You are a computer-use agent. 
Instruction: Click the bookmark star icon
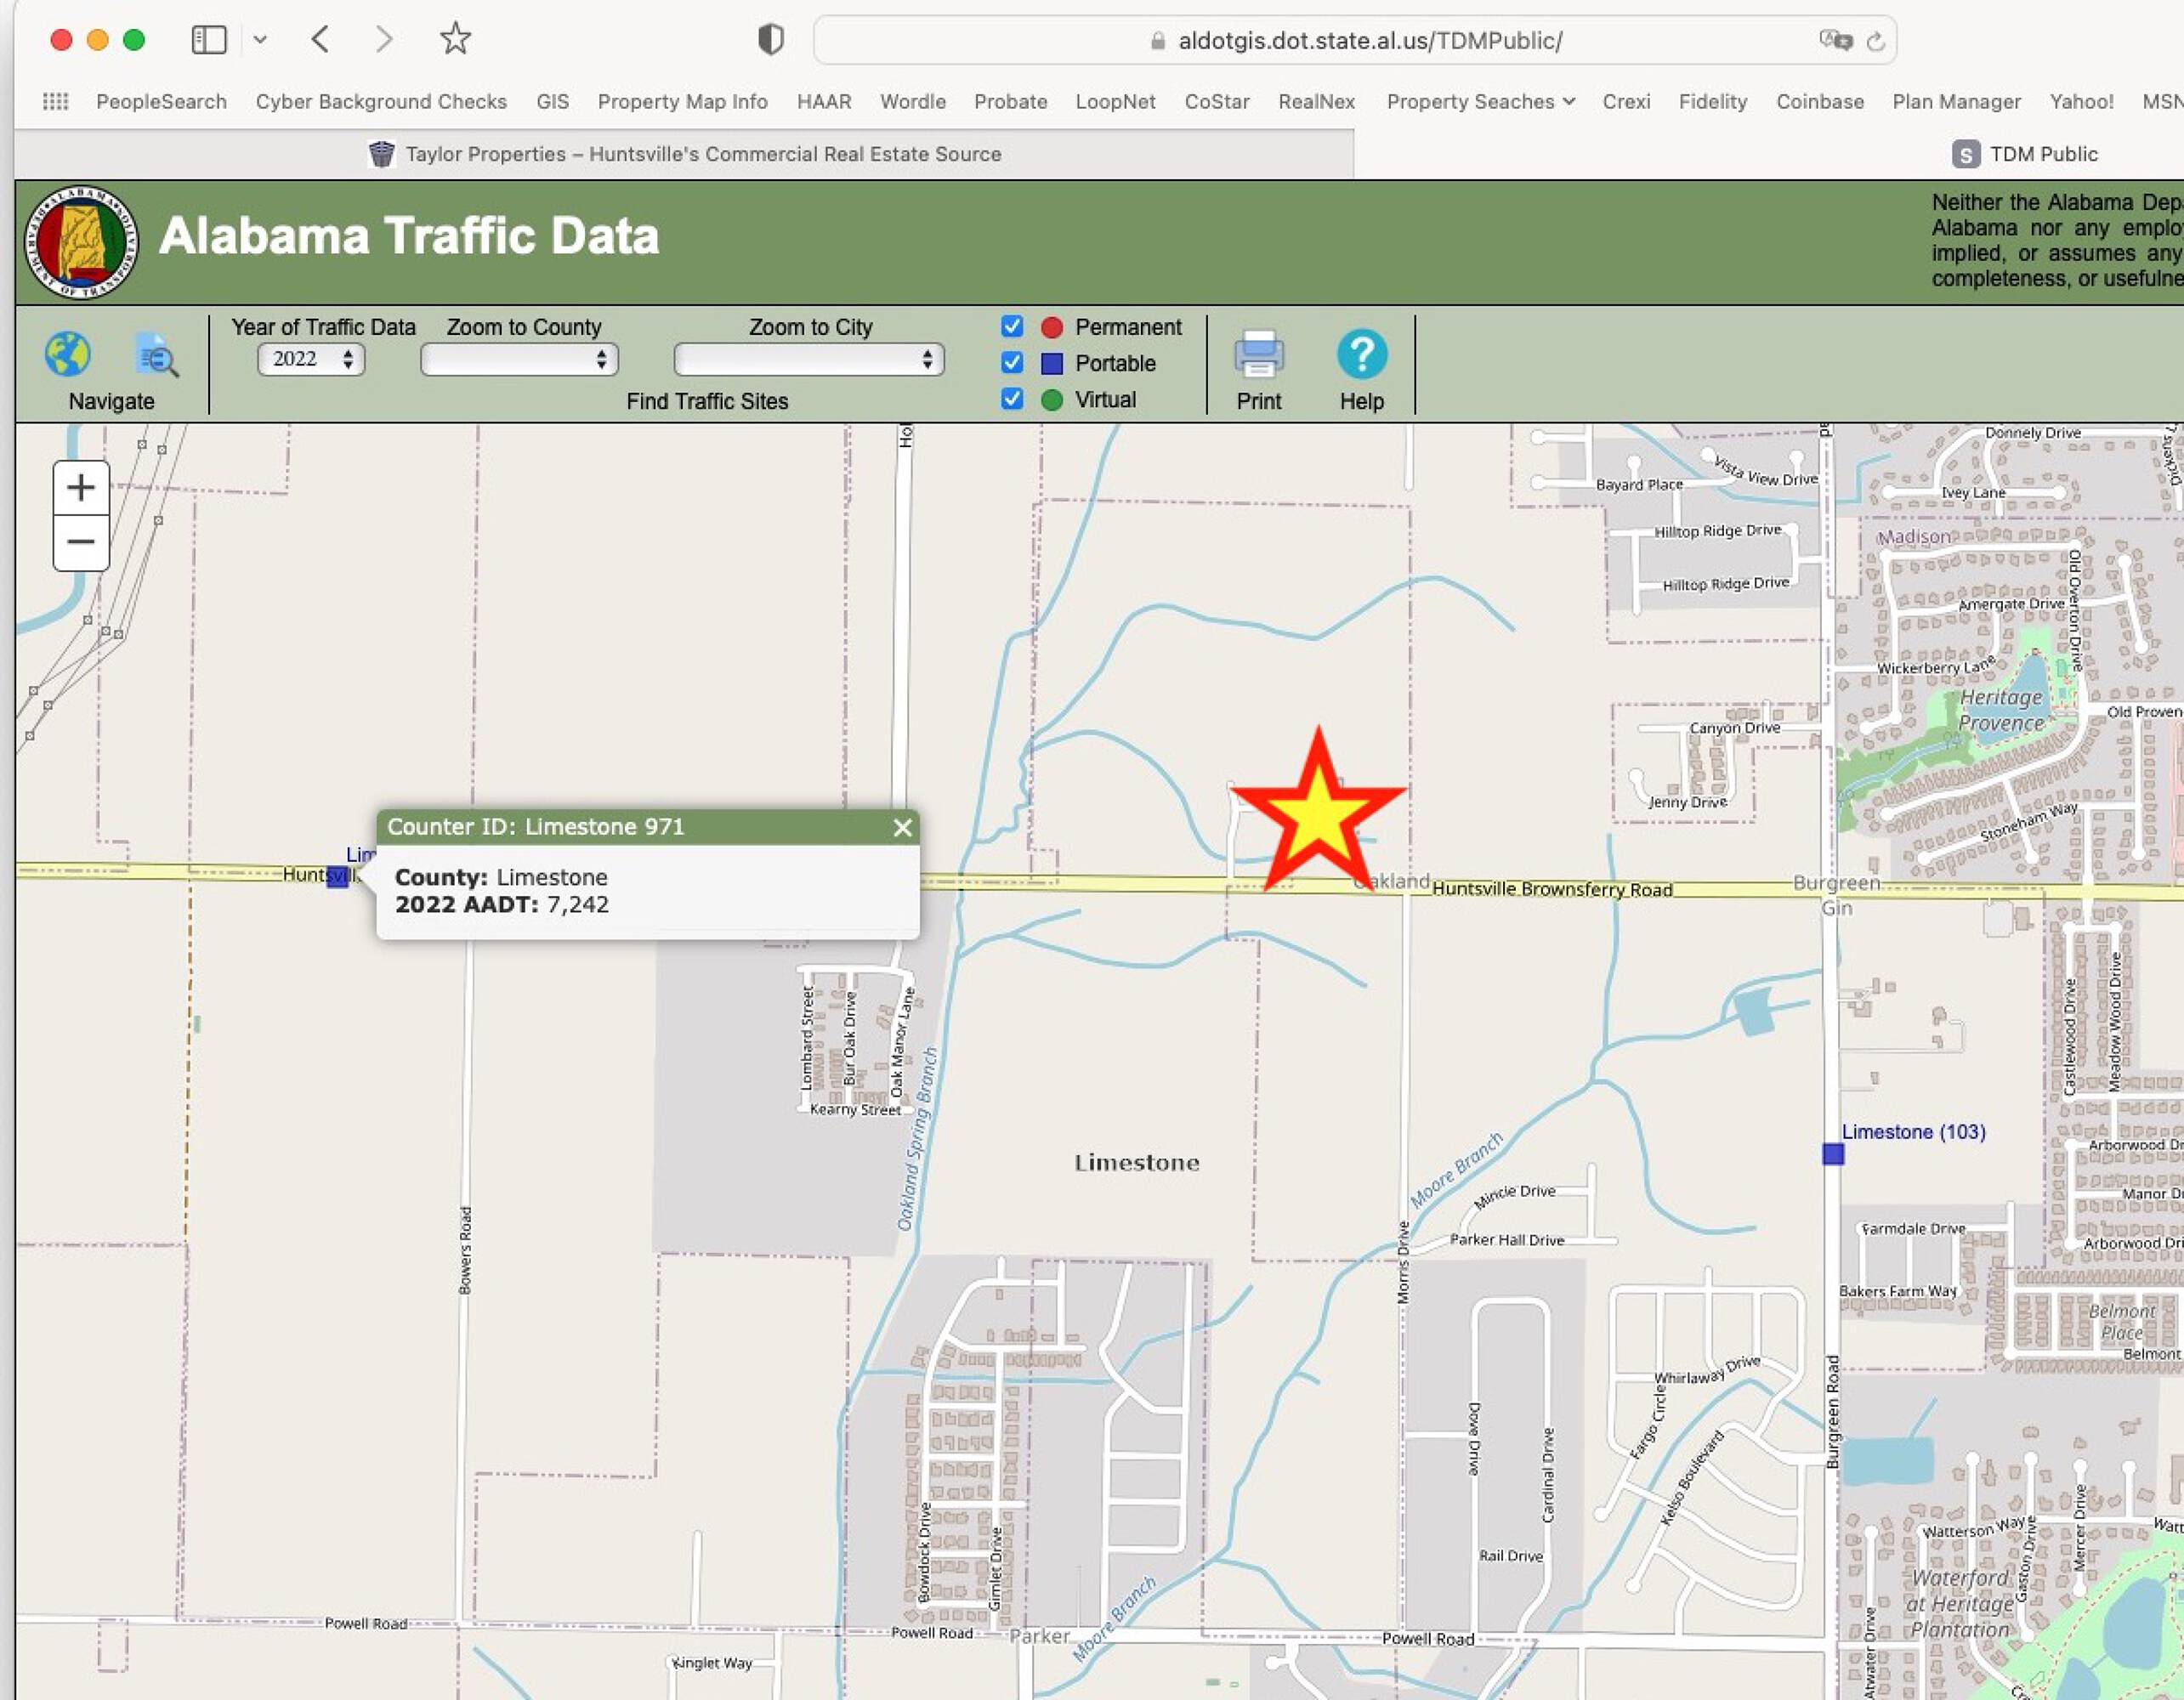click(455, 39)
